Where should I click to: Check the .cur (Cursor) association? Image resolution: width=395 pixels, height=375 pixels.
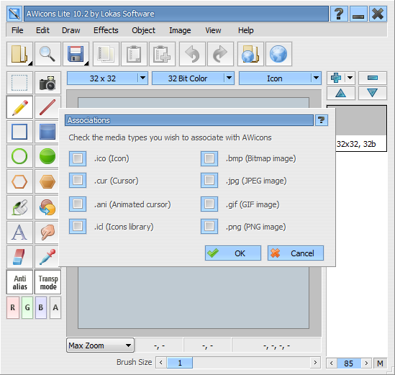pos(78,180)
